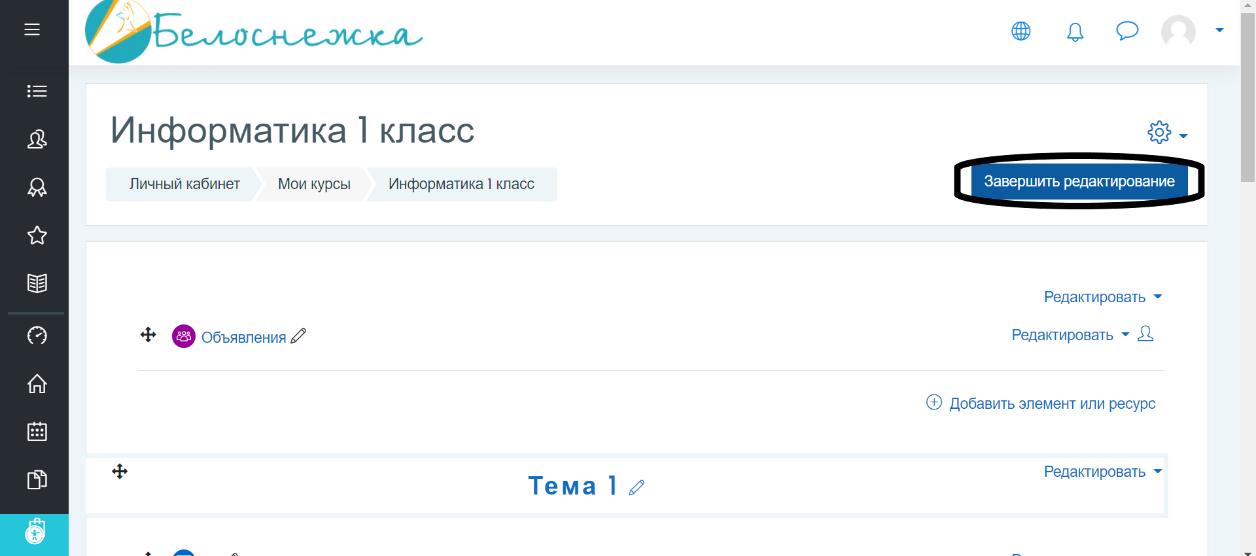The height and width of the screenshot is (556, 1256).
Task: Click the home icon in the sidebar
Action: (x=37, y=383)
